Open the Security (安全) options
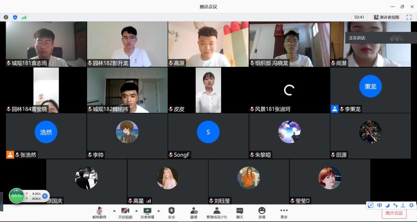This screenshot has width=417, height=222. [171, 212]
